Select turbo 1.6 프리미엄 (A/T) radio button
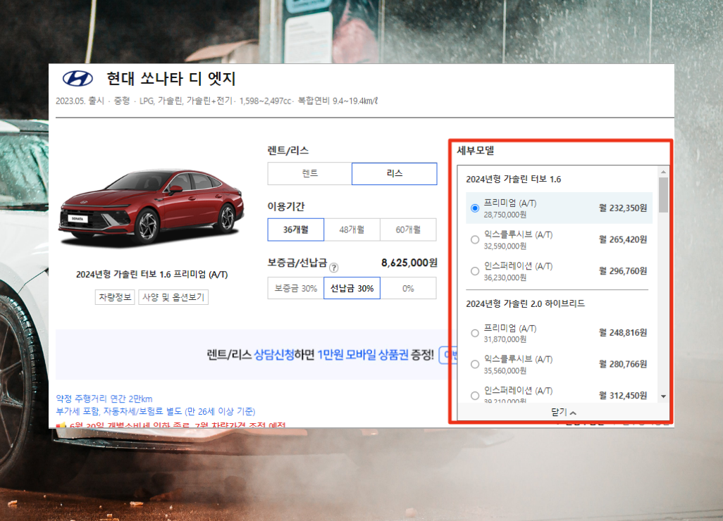 [474, 208]
